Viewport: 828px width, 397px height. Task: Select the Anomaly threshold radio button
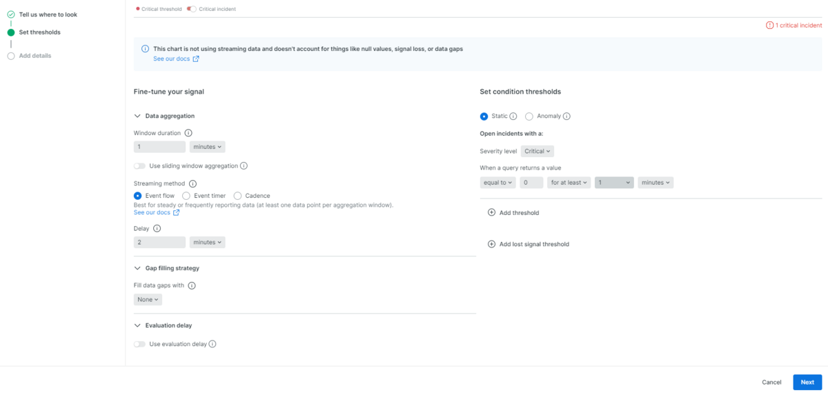[529, 116]
